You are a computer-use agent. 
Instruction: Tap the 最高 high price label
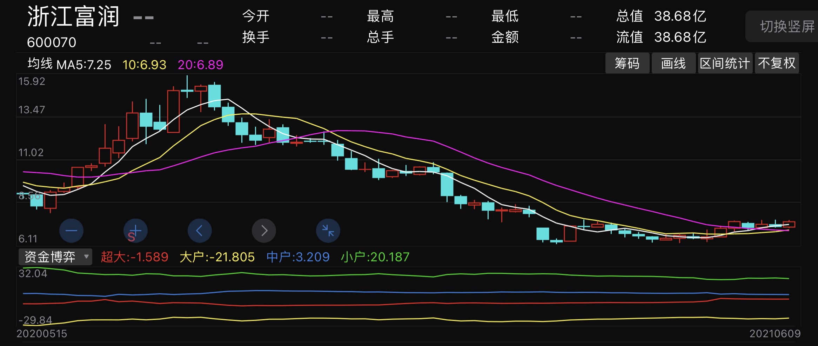[380, 16]
